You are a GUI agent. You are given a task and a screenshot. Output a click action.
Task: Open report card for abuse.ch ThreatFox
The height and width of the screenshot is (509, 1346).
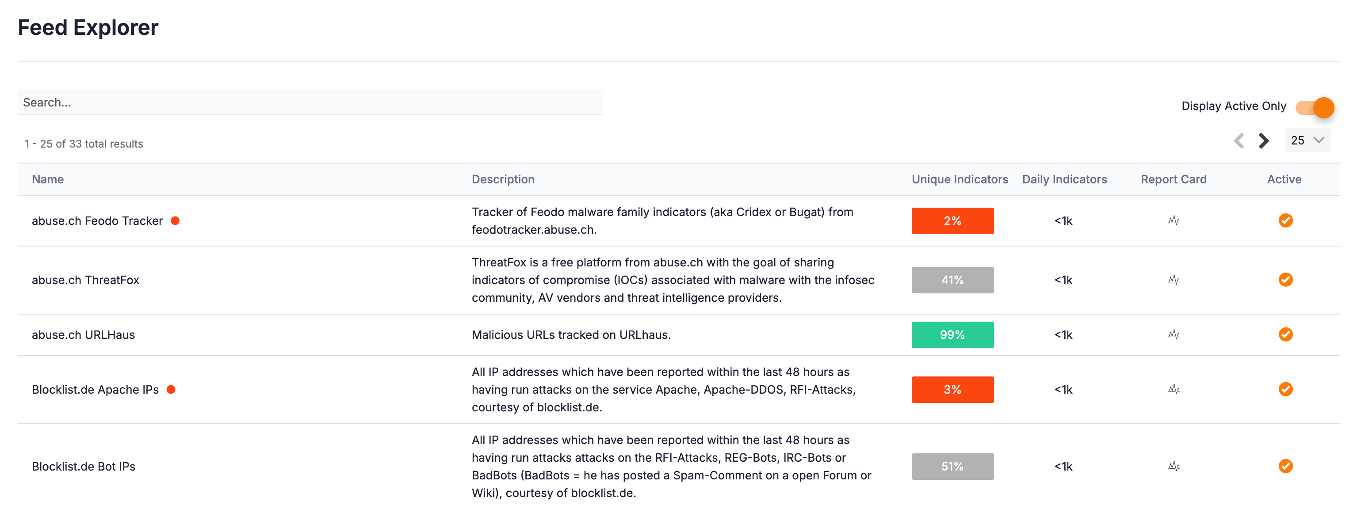1174,280
